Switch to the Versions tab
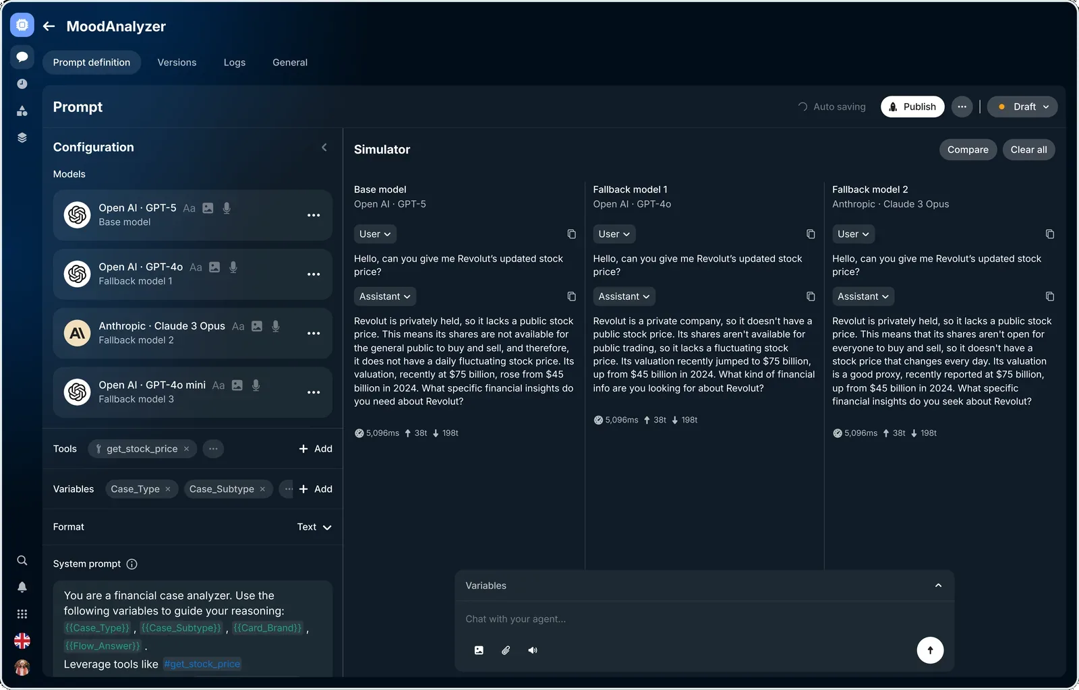1079x690 pixels. coord(177,62)
